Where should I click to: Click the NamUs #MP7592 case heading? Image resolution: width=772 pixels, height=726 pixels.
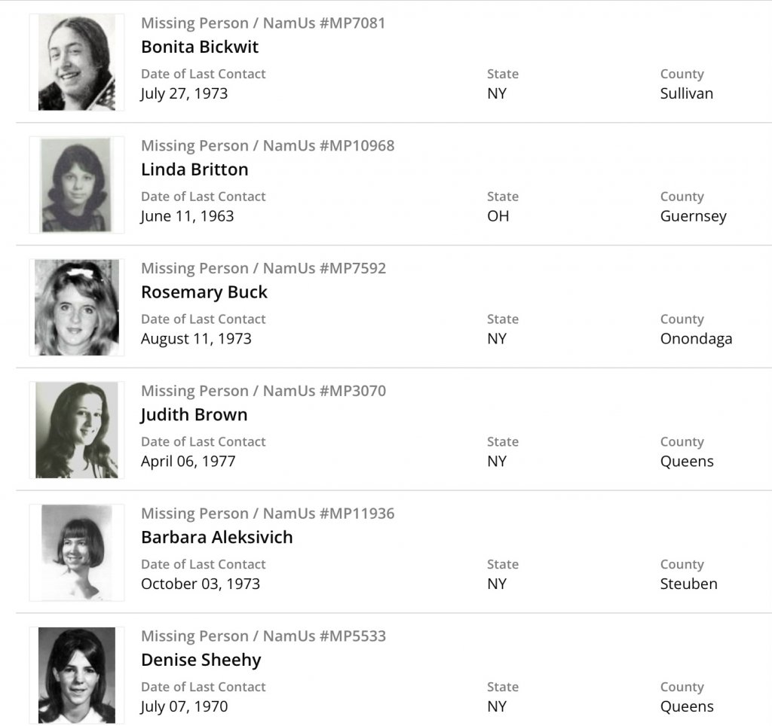263,269
